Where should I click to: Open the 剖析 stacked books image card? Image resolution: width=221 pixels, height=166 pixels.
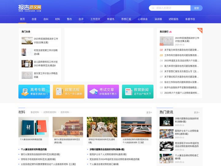point(68,127)
